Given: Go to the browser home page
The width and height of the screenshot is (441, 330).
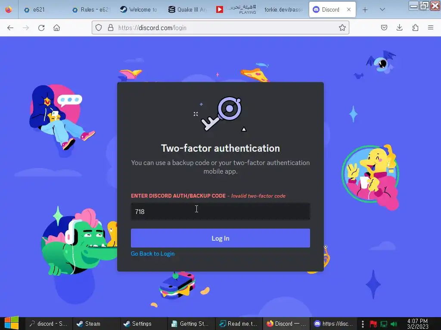Looking at the screenshot, I should click(x=57, y=28).
